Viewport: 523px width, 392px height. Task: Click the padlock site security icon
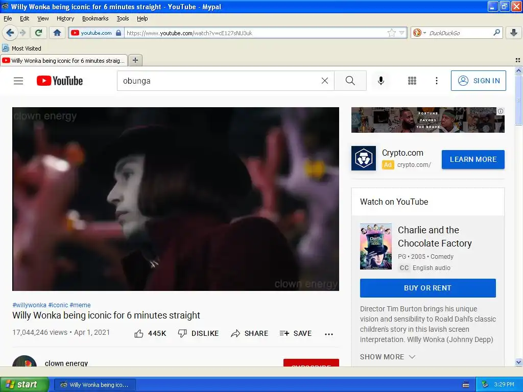[x=118, y=33]
